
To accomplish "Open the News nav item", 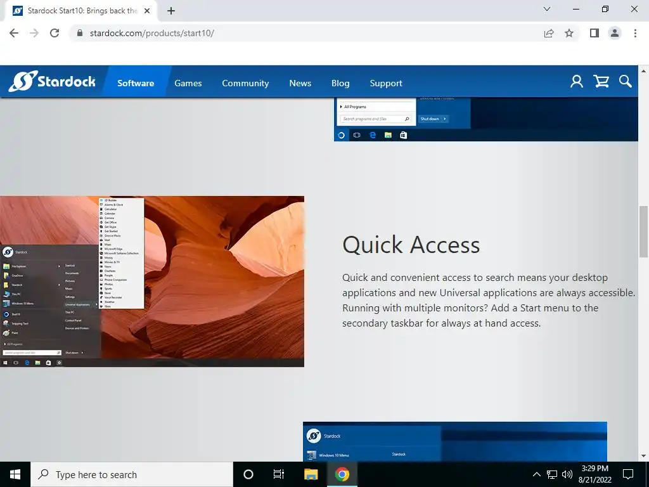I will click(300, 83).
